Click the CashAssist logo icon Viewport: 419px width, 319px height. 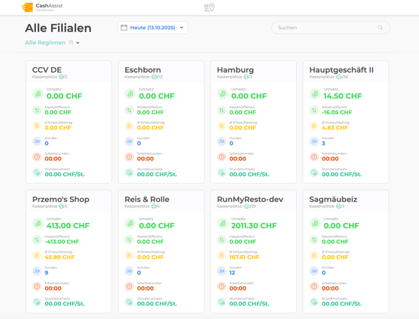pos(27,7)
